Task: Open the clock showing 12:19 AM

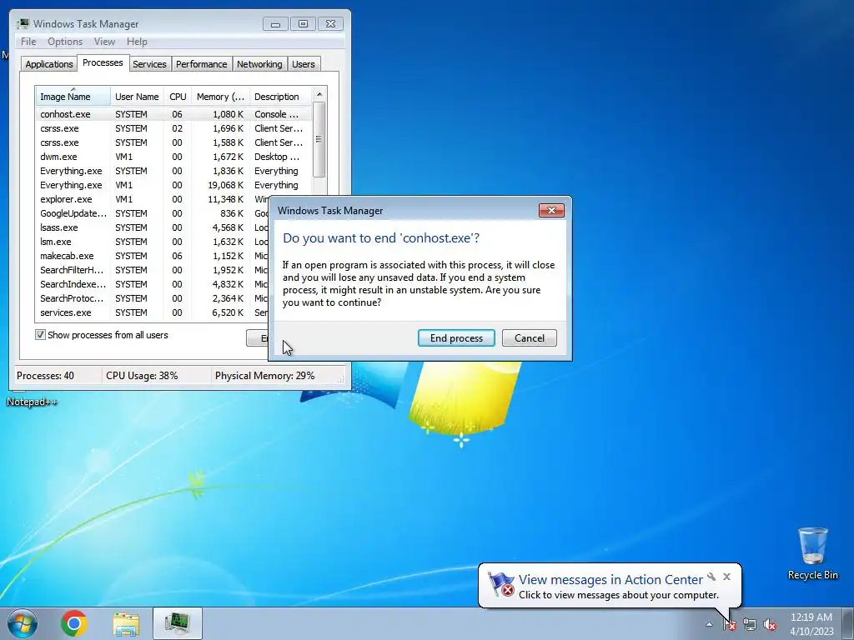Action: coord(811,624)
